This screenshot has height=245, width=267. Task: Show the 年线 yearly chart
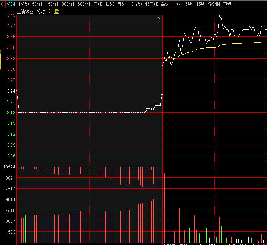click(177, 4)
